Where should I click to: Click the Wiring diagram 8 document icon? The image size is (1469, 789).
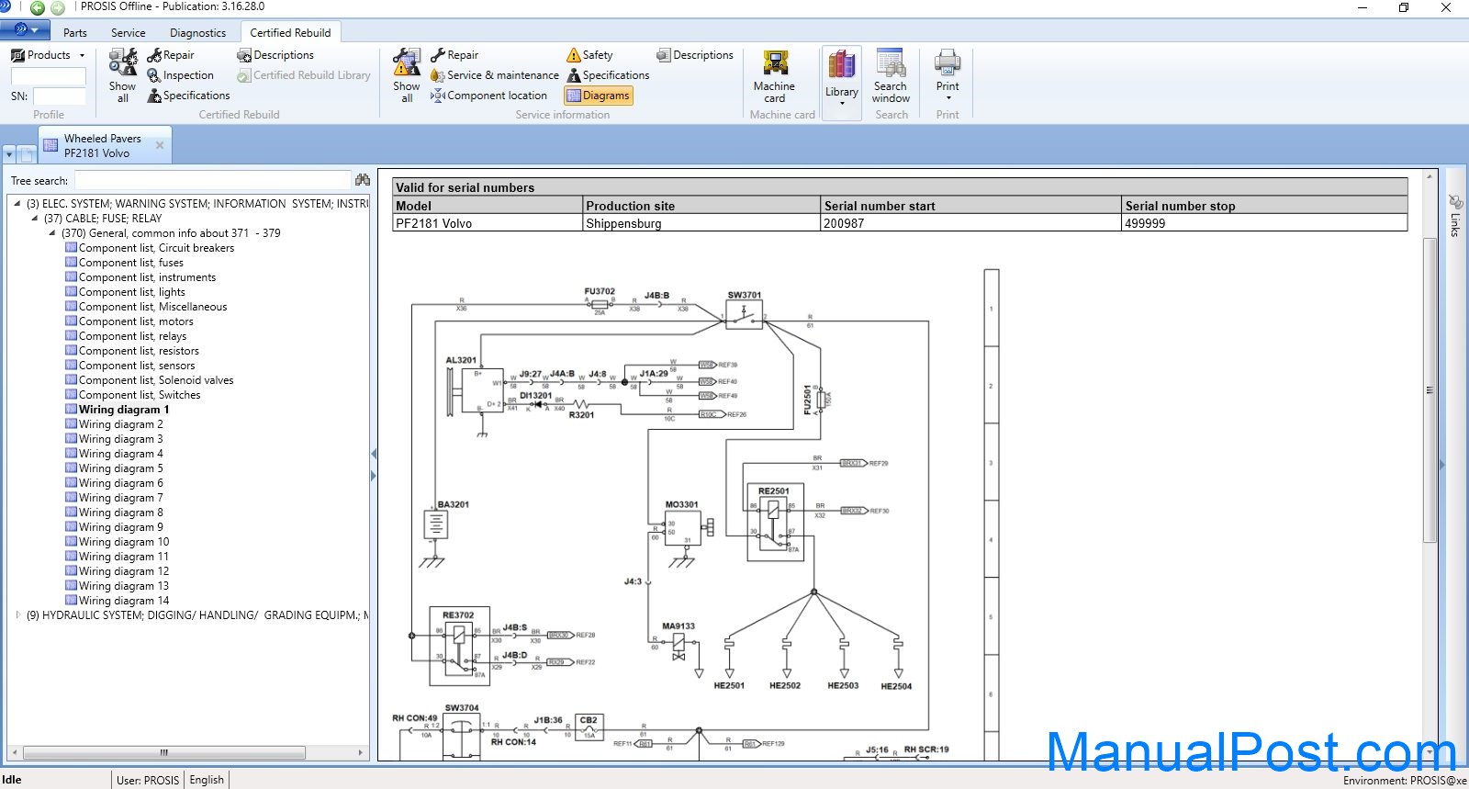click(71, 513)
